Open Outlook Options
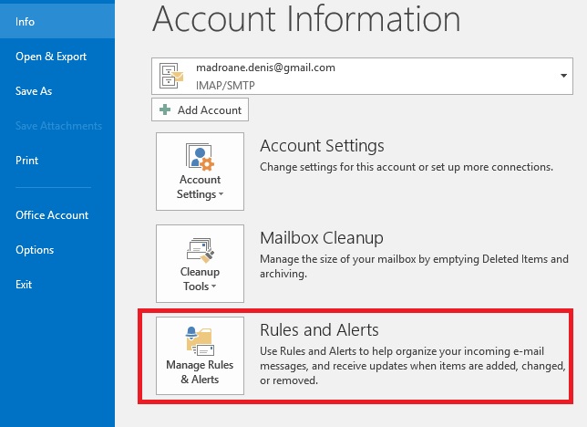 coord(35,250)
